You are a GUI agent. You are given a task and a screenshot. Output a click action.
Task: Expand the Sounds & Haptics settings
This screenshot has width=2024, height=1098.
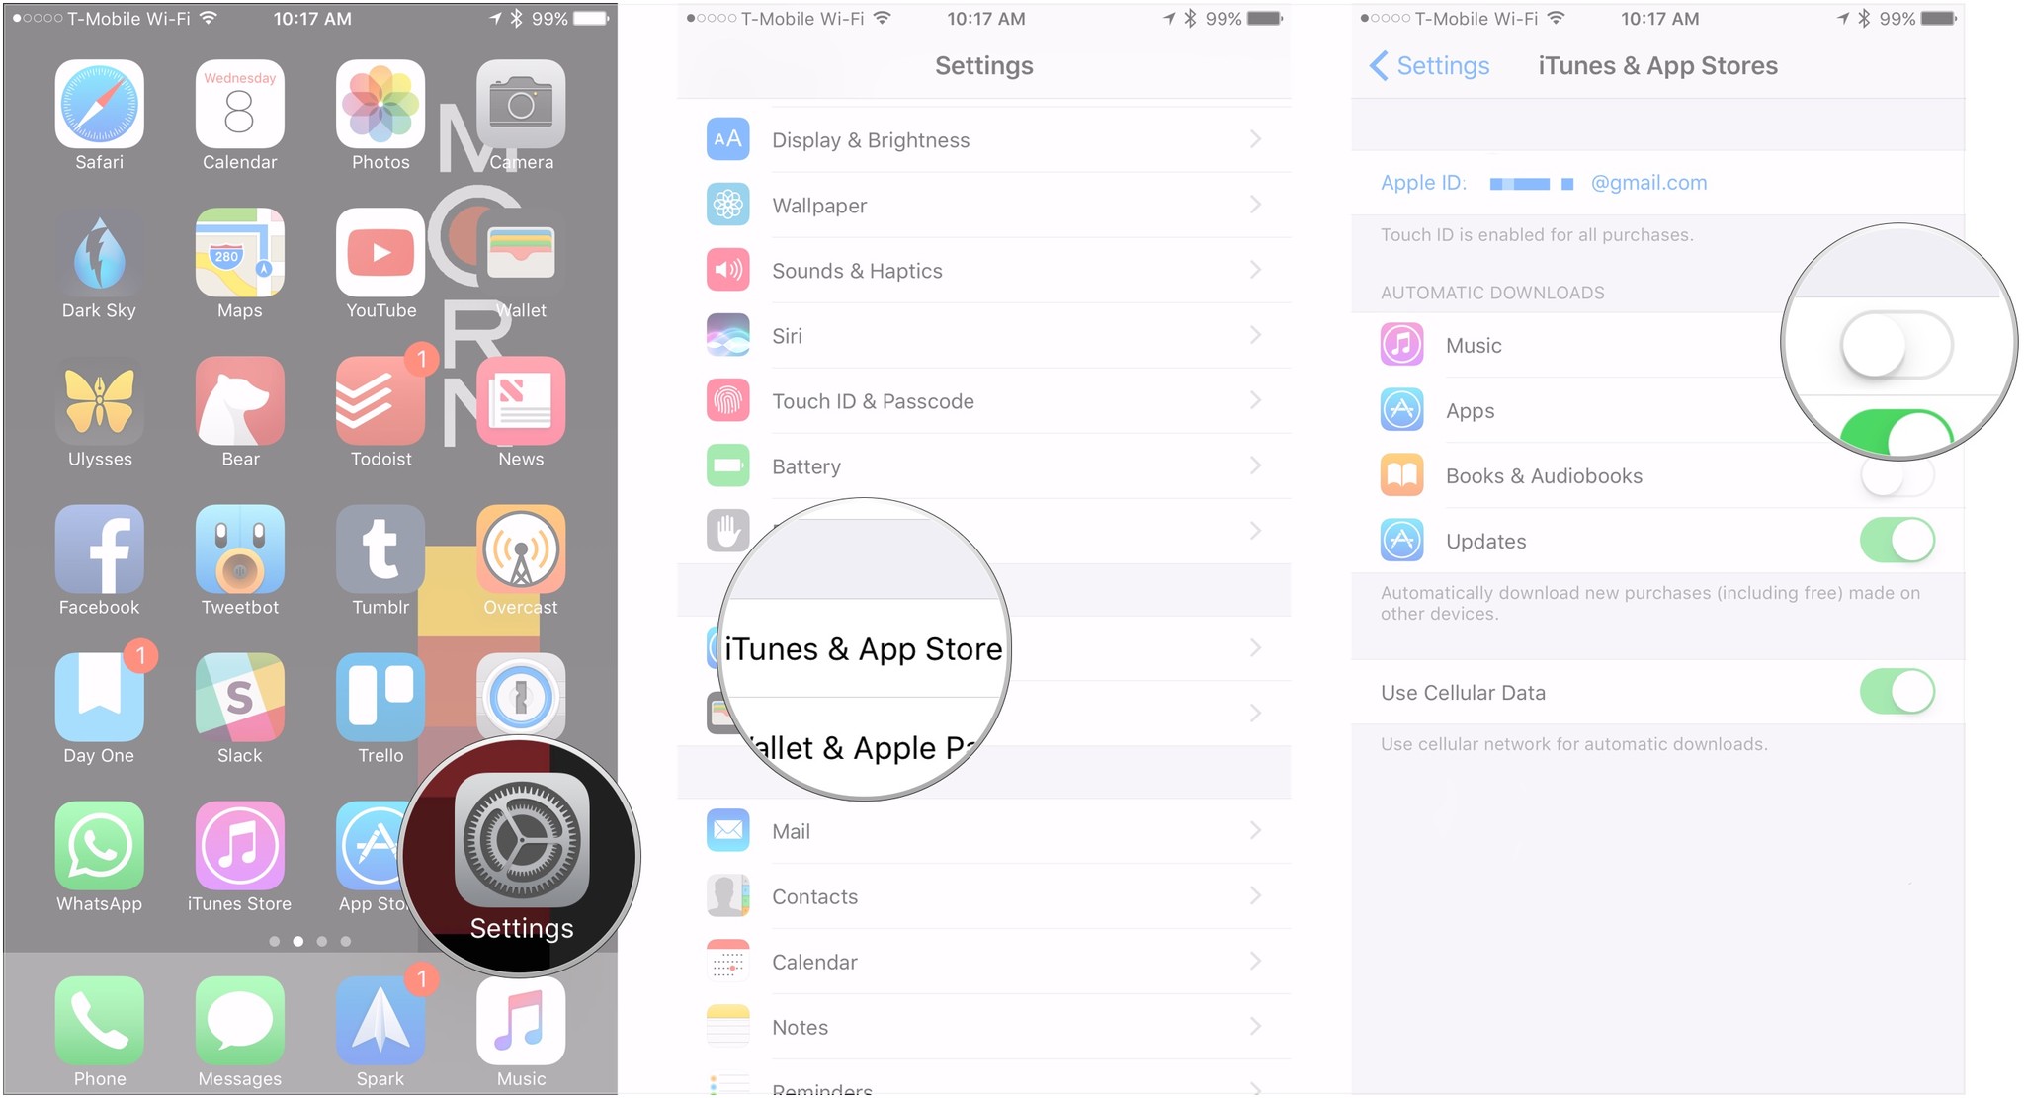[x=983, y=271]
